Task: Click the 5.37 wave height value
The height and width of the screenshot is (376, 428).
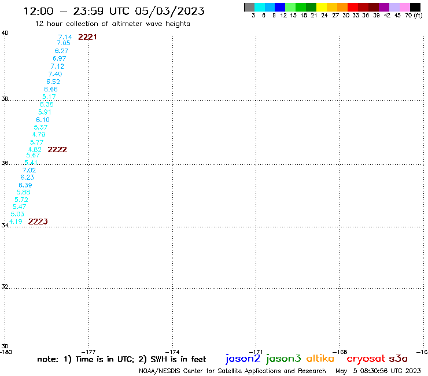Action: tap(40, 127)
